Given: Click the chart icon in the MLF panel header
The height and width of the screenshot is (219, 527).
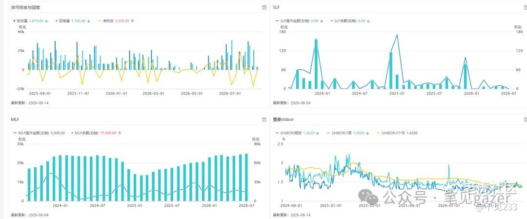Looking at the screenshot, I should pos(264,119).
